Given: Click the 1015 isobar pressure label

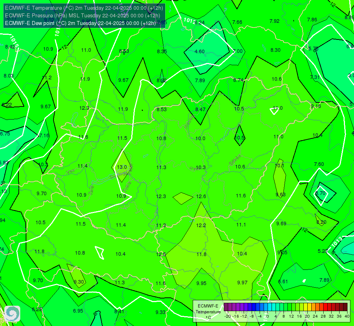Looking at the screenshot, I should click(x=14, y=42).
